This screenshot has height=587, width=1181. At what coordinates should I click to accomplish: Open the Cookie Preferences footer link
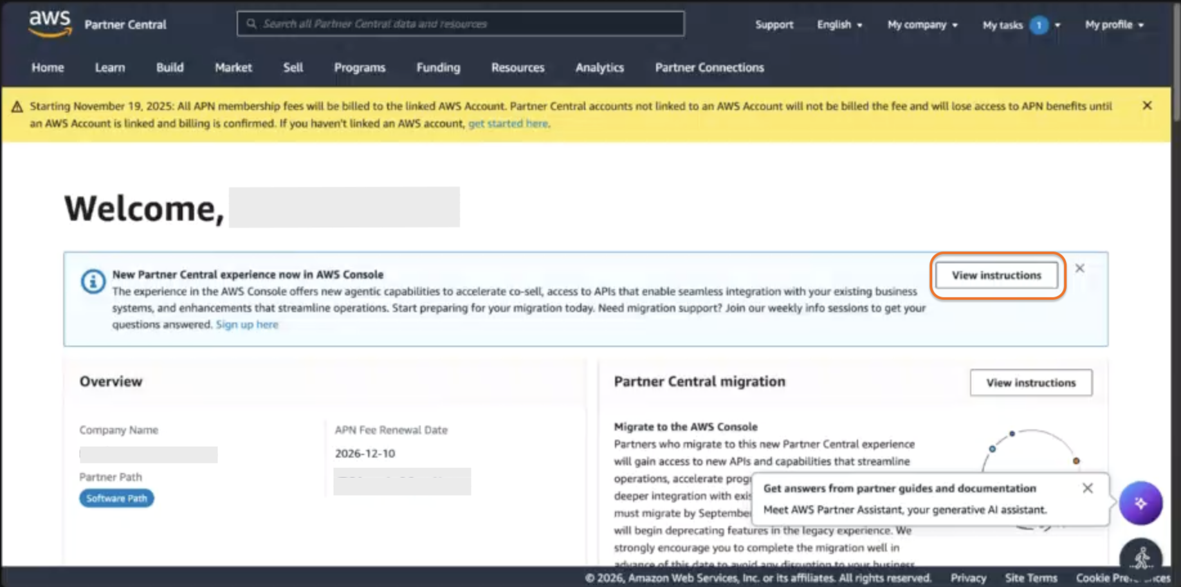(1123, 578)
